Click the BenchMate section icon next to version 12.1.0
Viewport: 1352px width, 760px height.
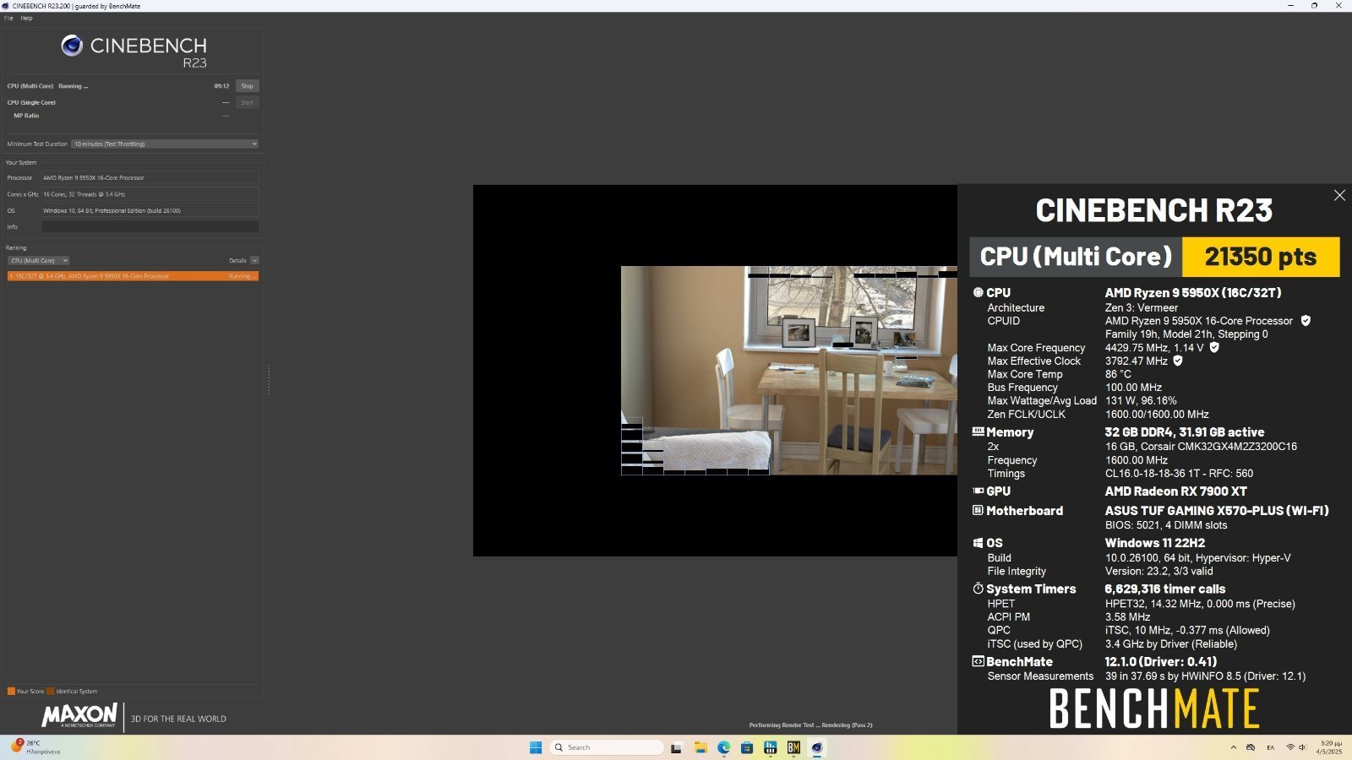[x=978, y=661]
